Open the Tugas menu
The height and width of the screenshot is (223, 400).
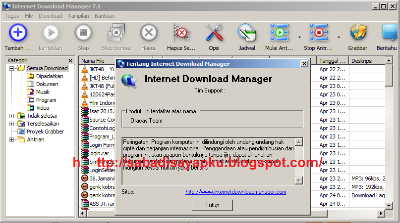coord(12,16)
